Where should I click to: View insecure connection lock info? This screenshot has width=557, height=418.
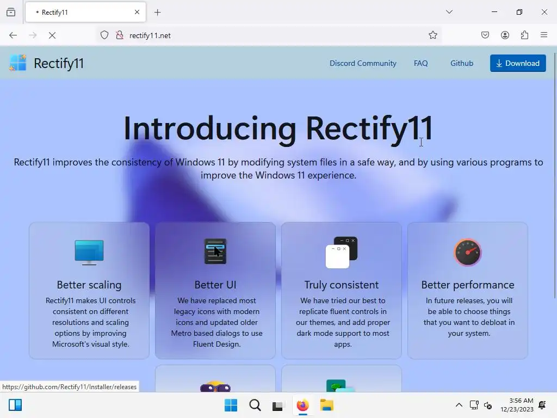coord(120,35)
